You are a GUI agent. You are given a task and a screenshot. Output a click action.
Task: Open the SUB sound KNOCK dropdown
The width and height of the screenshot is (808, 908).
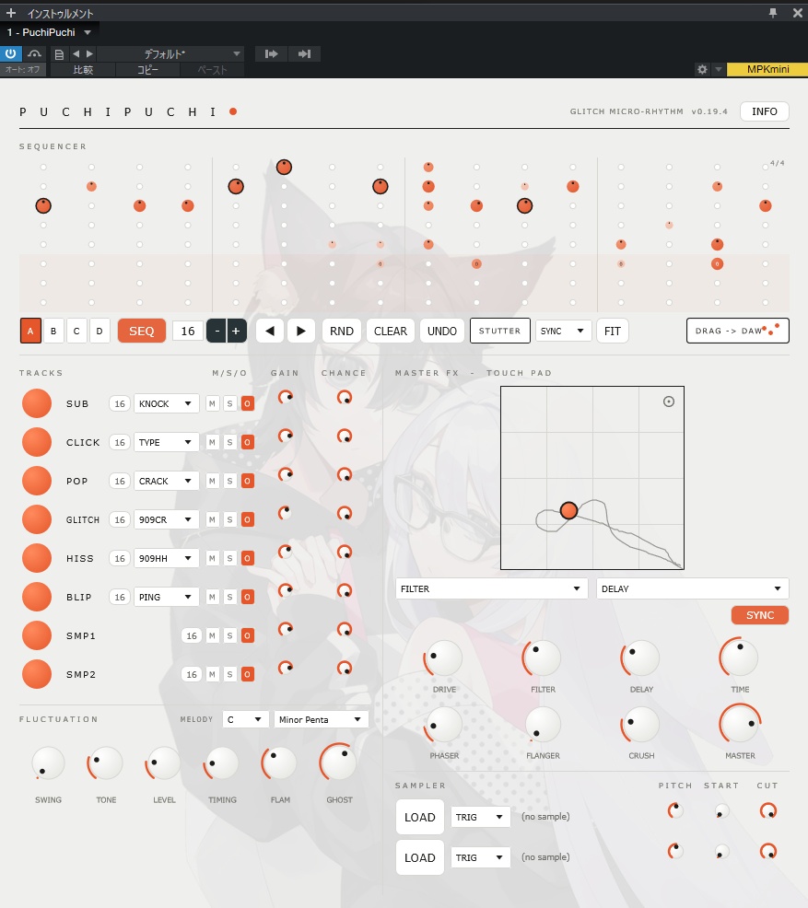[166, 403]
